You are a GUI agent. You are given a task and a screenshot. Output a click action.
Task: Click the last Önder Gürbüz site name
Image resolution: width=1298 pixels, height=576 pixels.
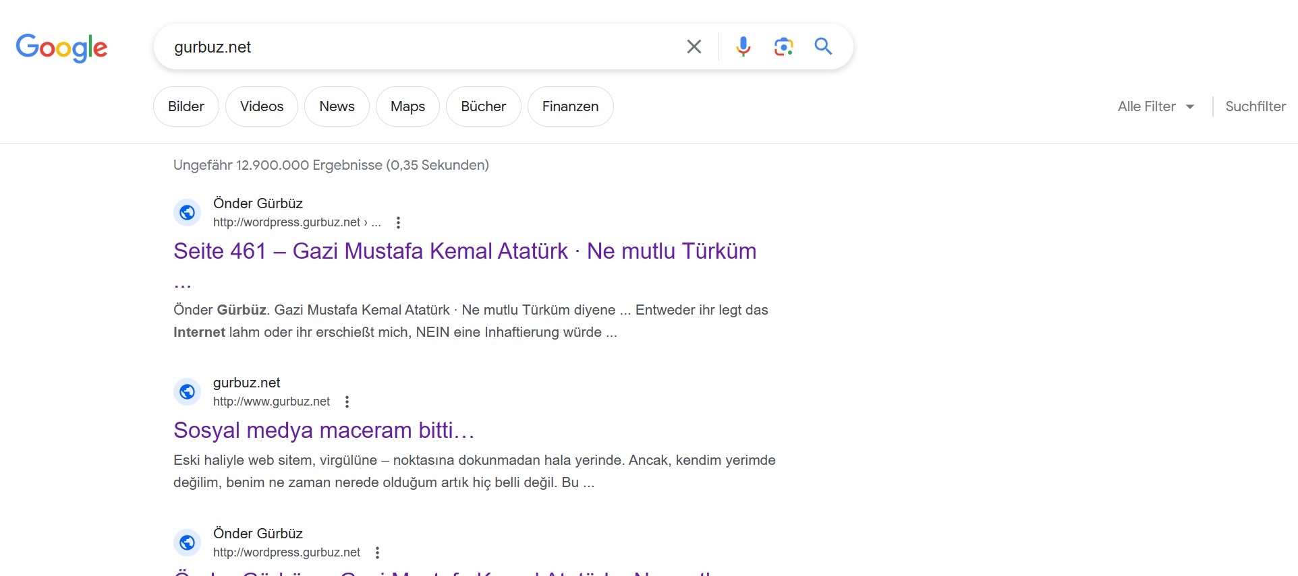pyautogui.click(x=258, y=534)
